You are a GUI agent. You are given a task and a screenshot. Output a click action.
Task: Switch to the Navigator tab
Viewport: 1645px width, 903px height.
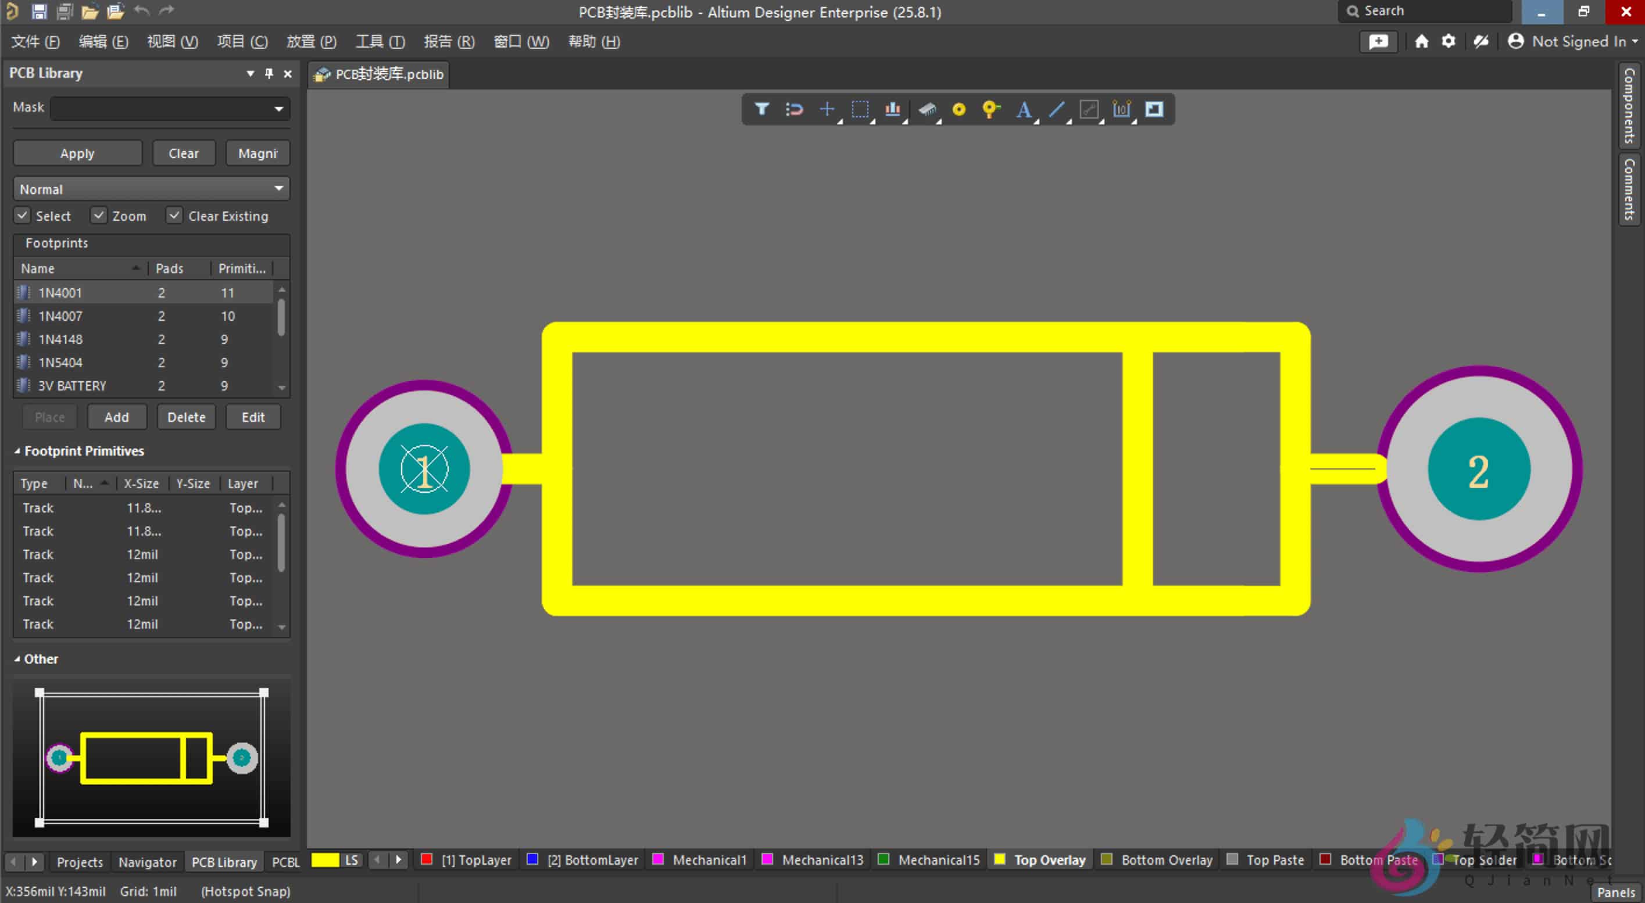pos(147,862)
